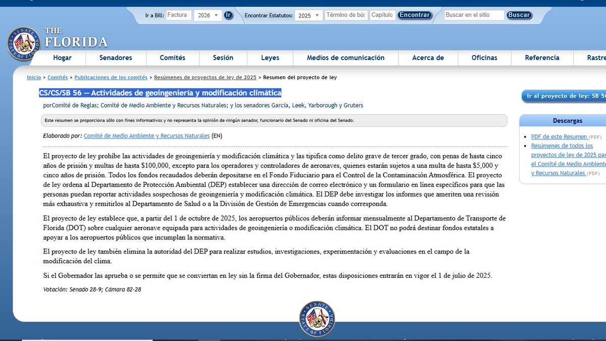606x341 pixels.
Task: Click the Buscar button
Action: tap(519, 15)
